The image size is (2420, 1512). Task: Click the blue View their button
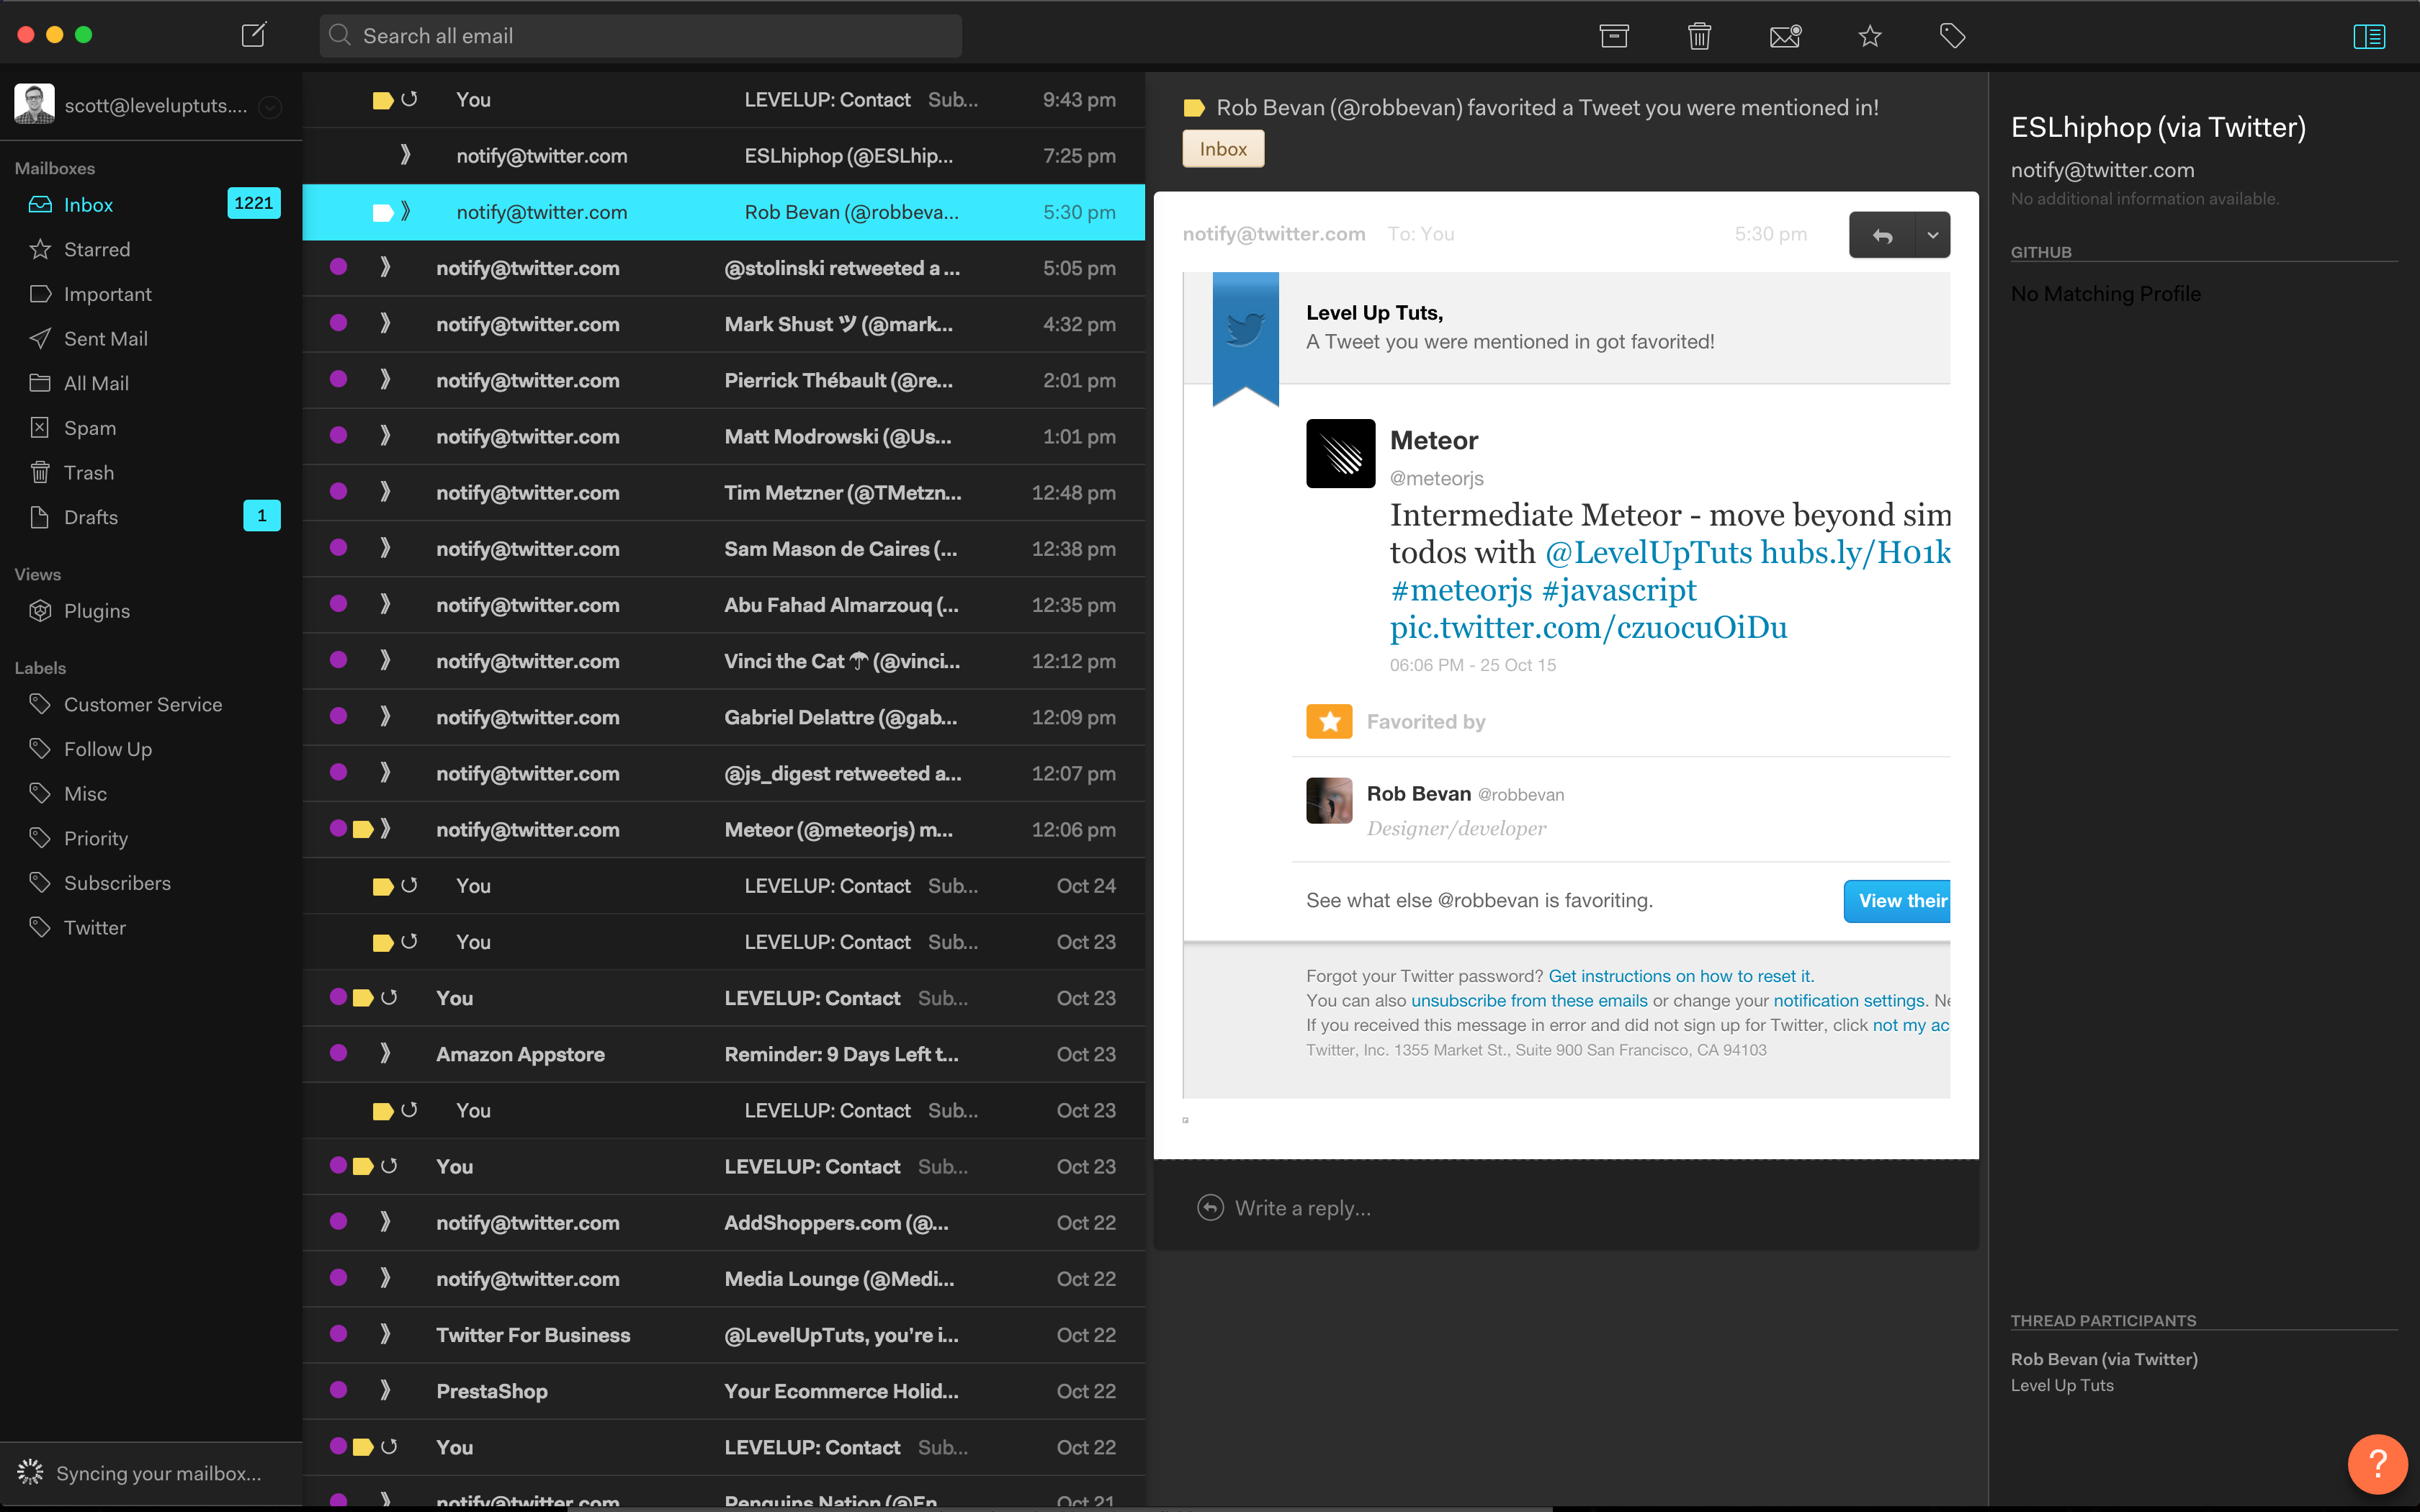[x=1897, y=900]
